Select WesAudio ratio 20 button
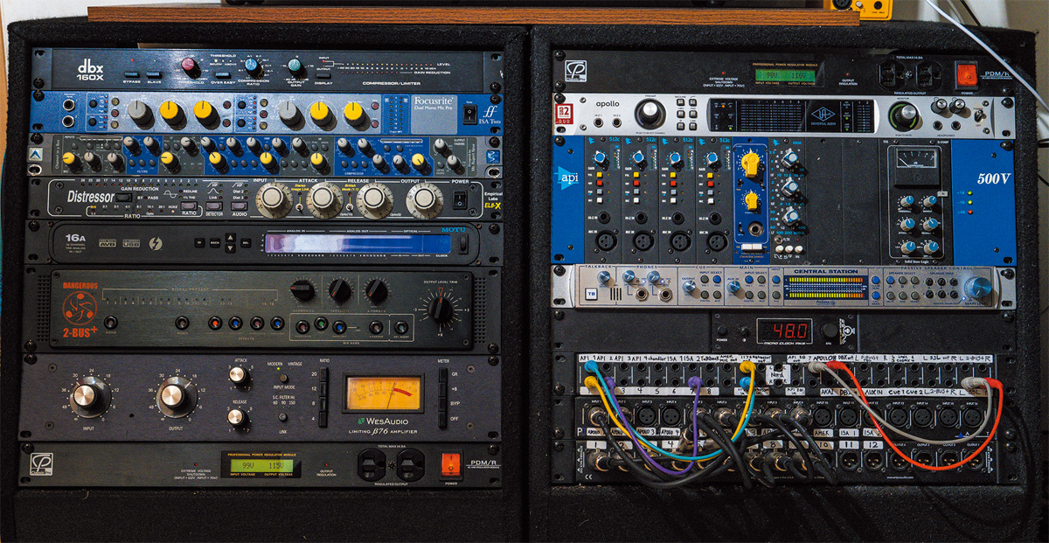 (323, 375)
